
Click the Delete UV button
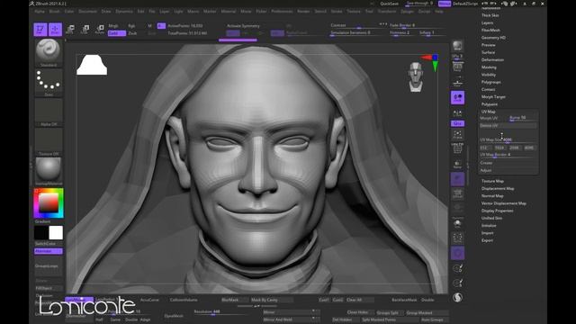coord(508,126)
